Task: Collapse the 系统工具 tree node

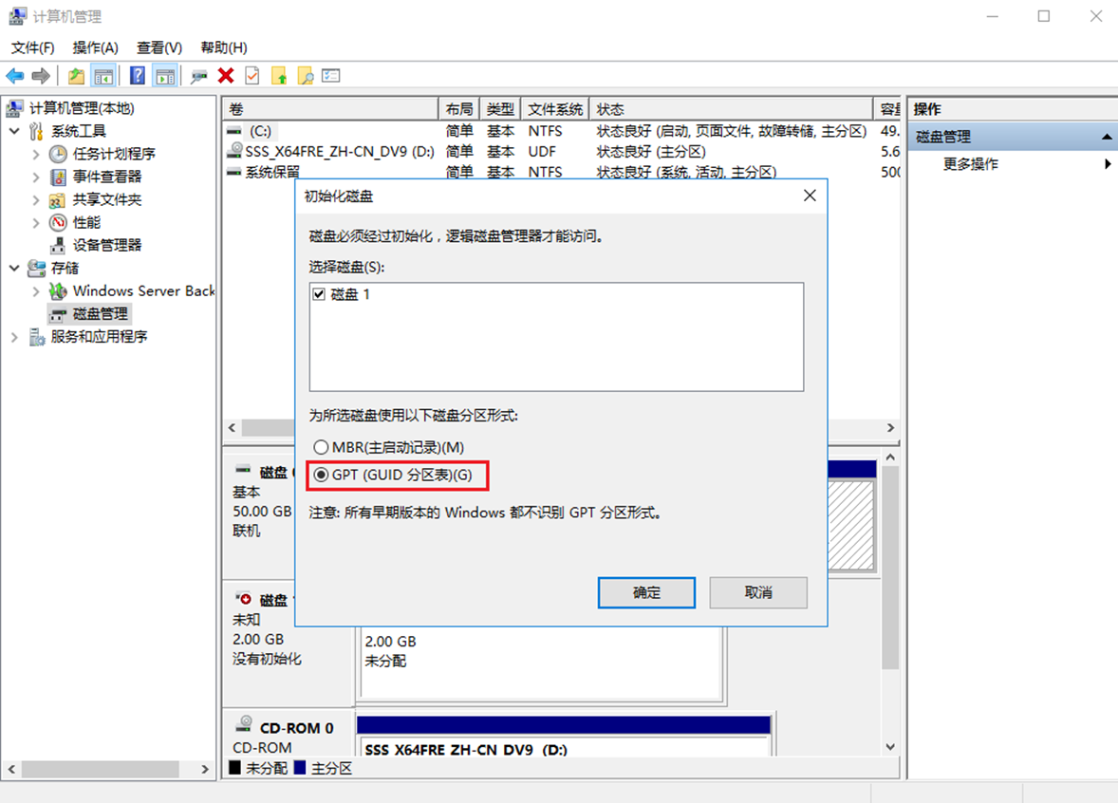Action: pos(14,131)
